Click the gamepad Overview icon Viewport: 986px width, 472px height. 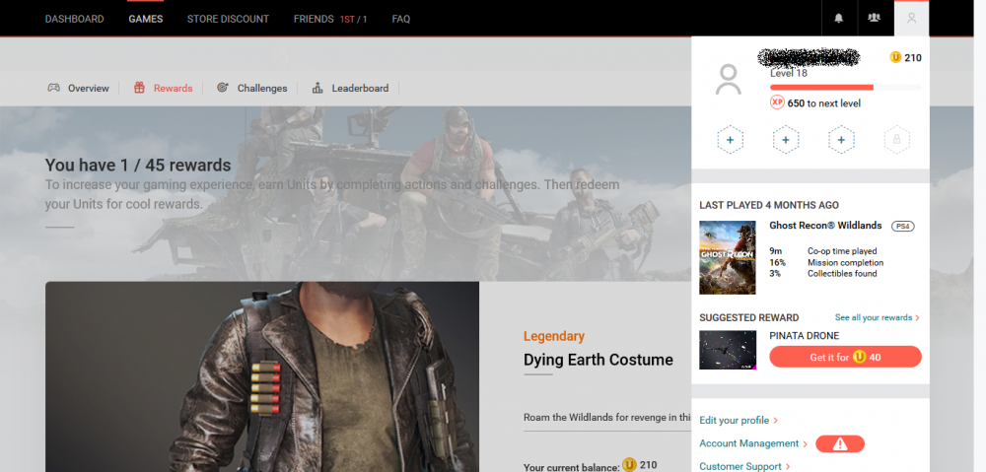coord(54,88)
